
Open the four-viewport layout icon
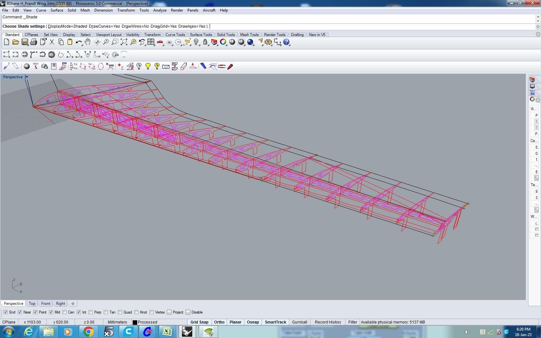[x=151, y=42]
